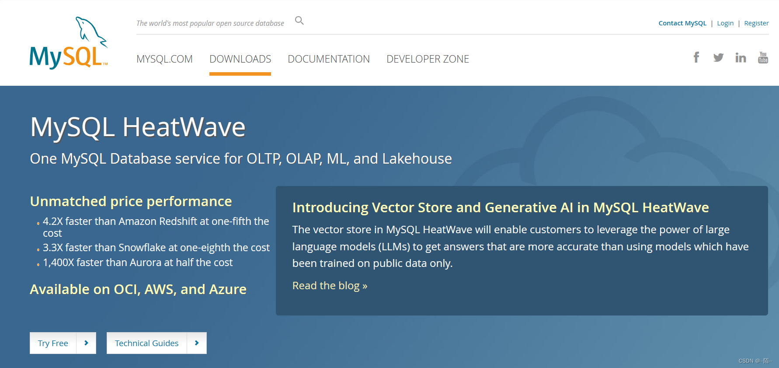Open Contact MySQL link
Screen dimensions: 779x368
point(682,23)
